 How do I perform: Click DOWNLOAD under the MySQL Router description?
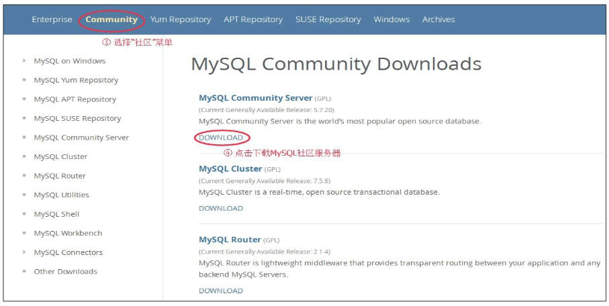click(221, 291)
